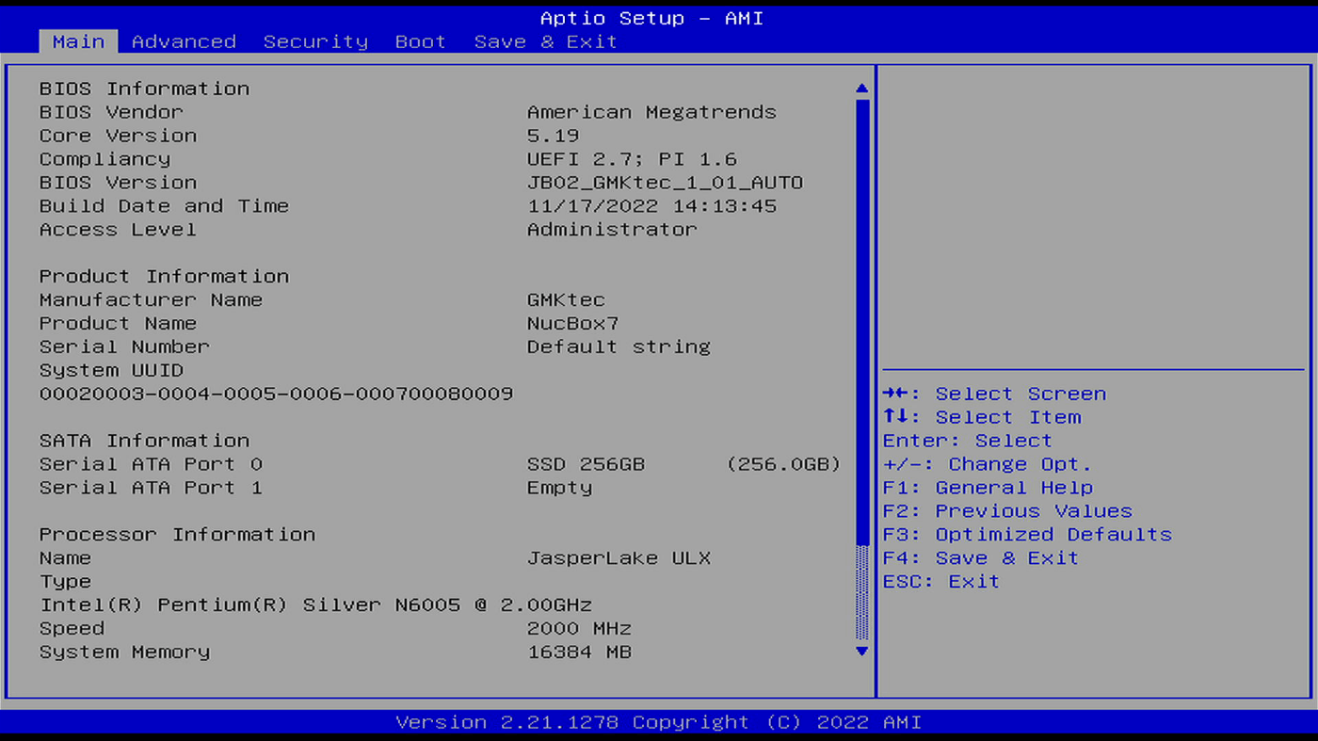The image size is (1318, 741).
Task: Click the +/-: Change Opt. hint
Action: click(987, 464)
